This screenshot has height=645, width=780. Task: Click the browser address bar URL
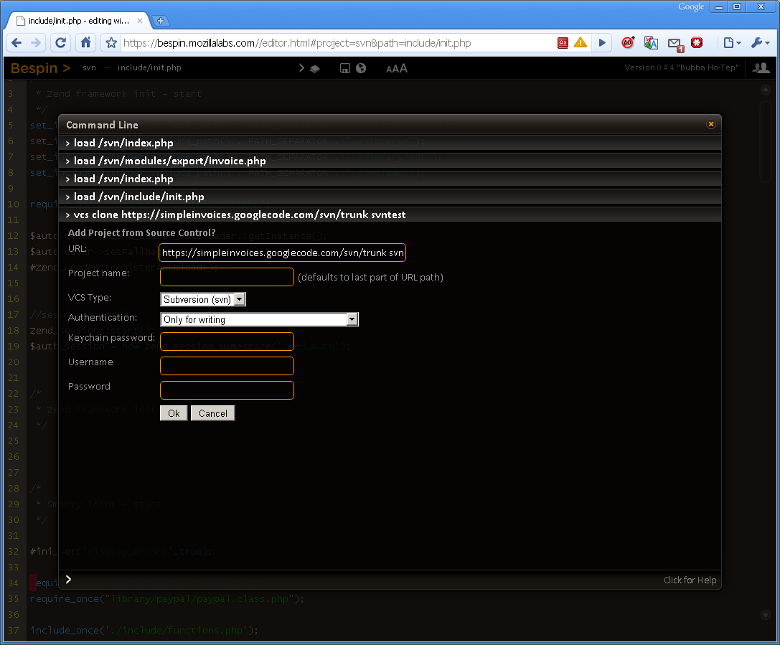[297, 43]
